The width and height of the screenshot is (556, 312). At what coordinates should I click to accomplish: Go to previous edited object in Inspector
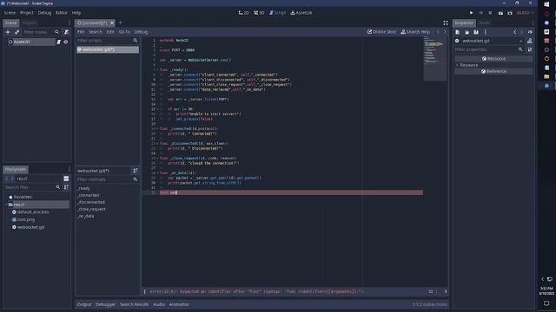coord(515,32)
